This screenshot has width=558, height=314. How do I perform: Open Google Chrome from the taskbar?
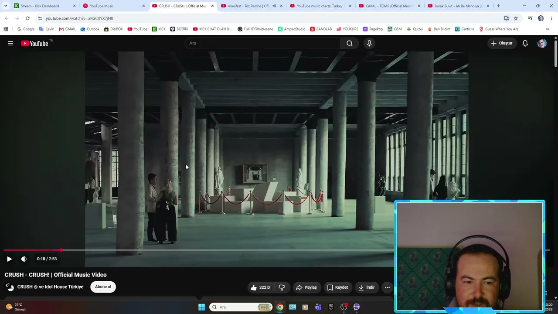coord(280,307)
